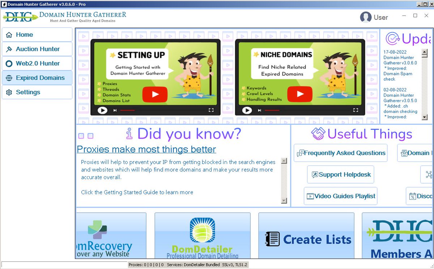Enter fullscreen on the Niche Domains video
The width and height of the screenshot is (434, 269).
356,110
